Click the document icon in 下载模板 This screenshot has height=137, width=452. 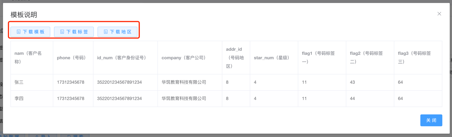(19, 32)
